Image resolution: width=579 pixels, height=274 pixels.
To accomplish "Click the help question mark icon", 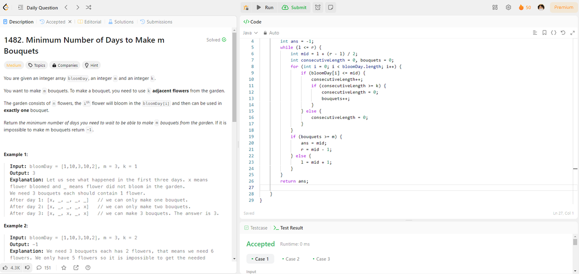I will (x=88, y=267).
